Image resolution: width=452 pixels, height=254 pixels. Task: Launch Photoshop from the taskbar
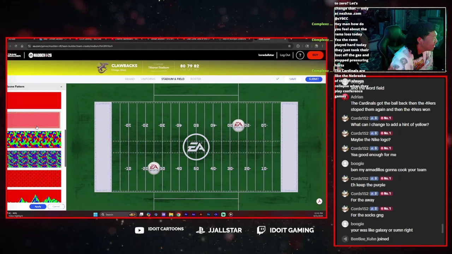(x=208, y=214)
